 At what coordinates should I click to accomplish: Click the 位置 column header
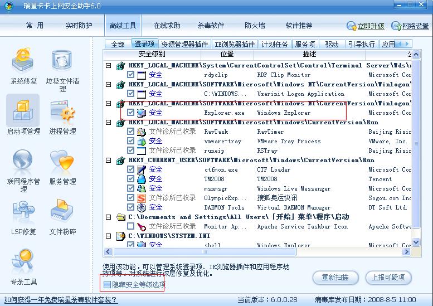[227, 54]
